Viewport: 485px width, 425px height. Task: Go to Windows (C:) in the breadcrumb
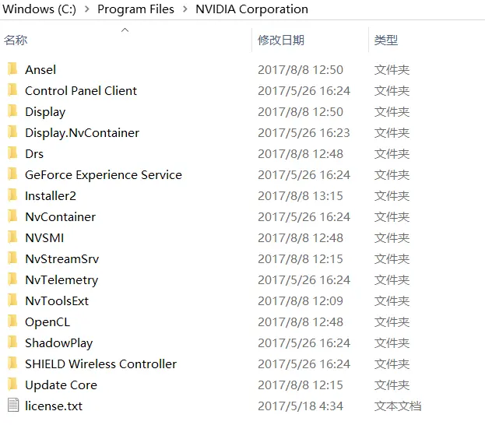point(39,9)
